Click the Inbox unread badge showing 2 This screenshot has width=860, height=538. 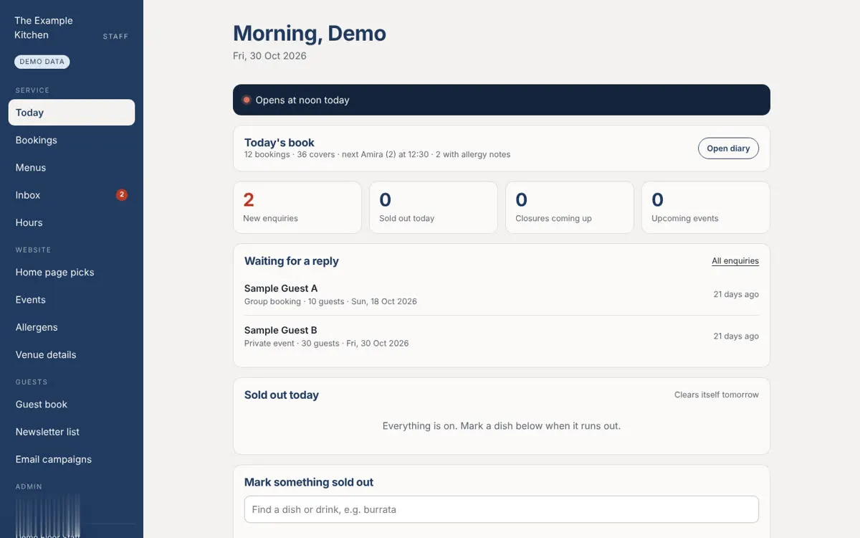coord(122,194)
